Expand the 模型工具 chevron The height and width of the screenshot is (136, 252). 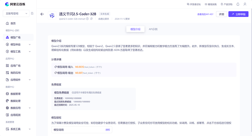click(30, 52)
